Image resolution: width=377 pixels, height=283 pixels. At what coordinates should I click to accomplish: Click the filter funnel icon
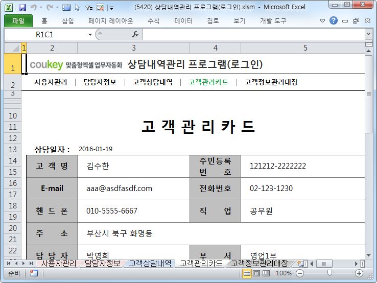[x=89, y=8]
